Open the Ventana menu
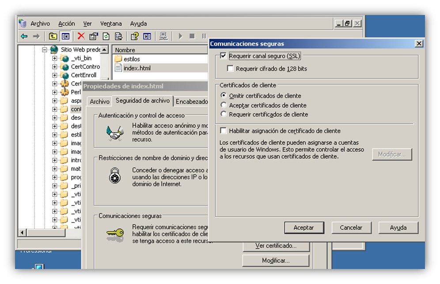 pyautogui.click(x=111, y=23)
